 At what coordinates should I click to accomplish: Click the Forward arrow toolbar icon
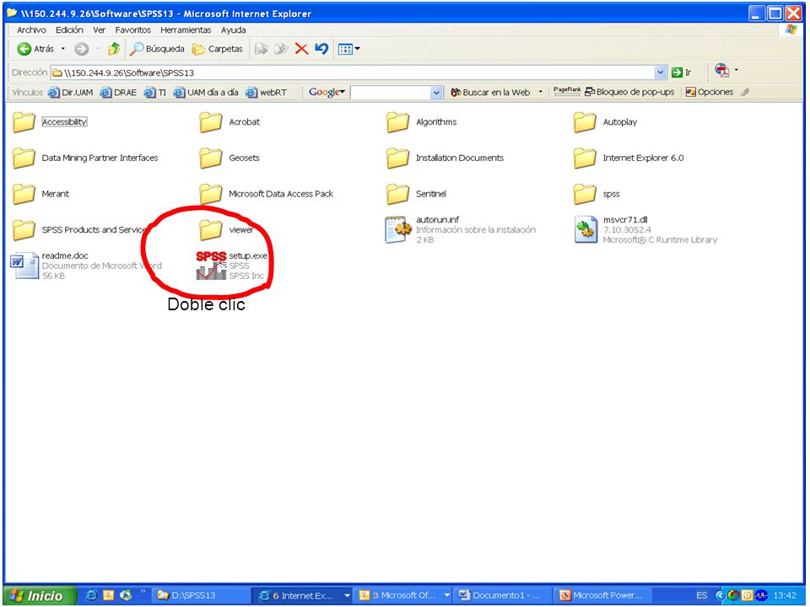[x=82, y=49]
